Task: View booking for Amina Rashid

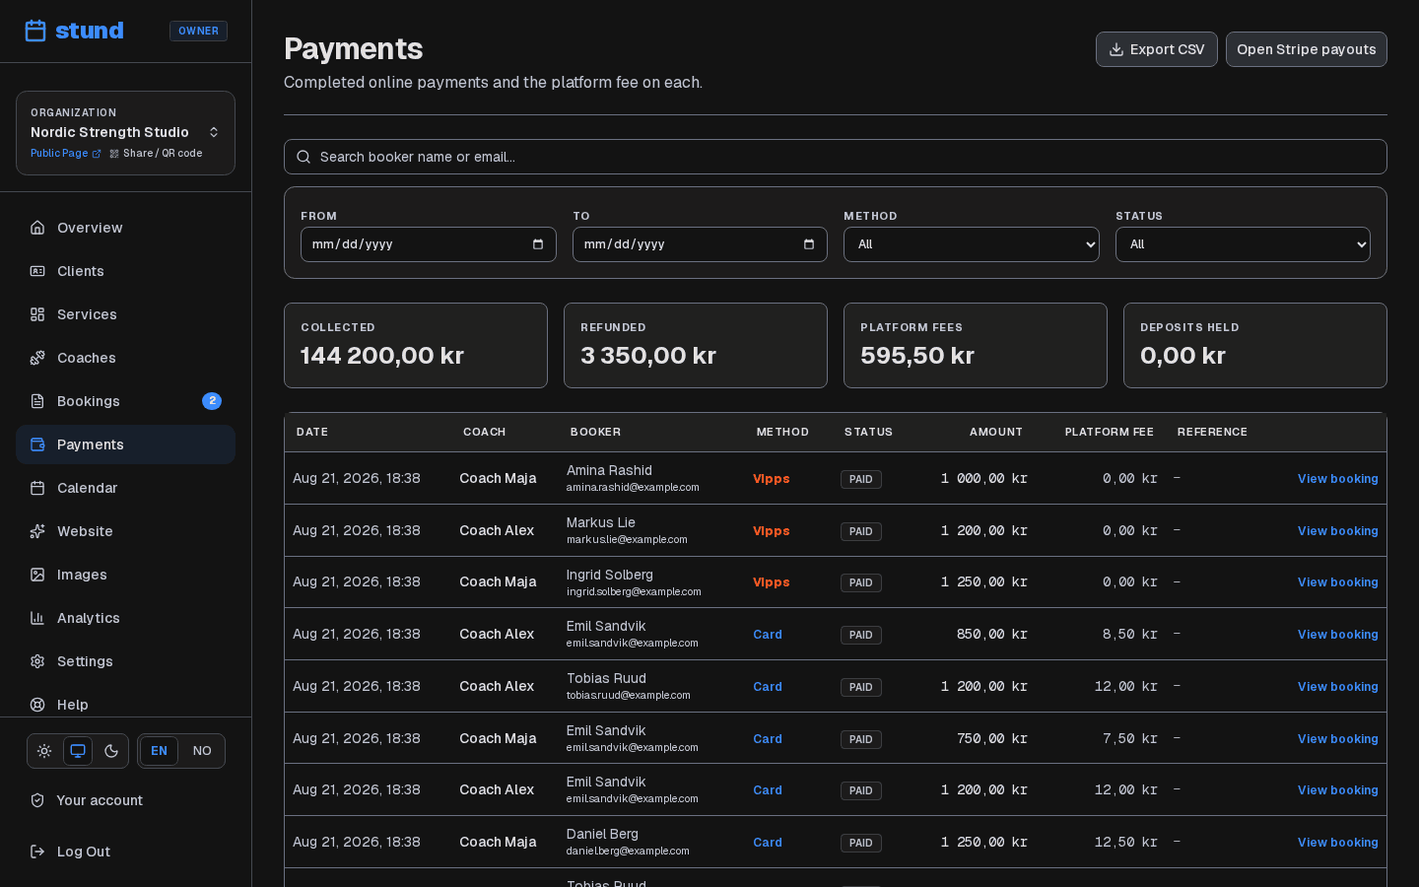Action: pos(1337,479)
